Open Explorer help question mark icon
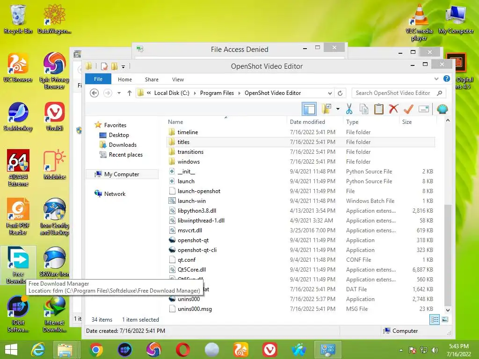The height and width of the screenshot is (359, 479). [446, 79]
